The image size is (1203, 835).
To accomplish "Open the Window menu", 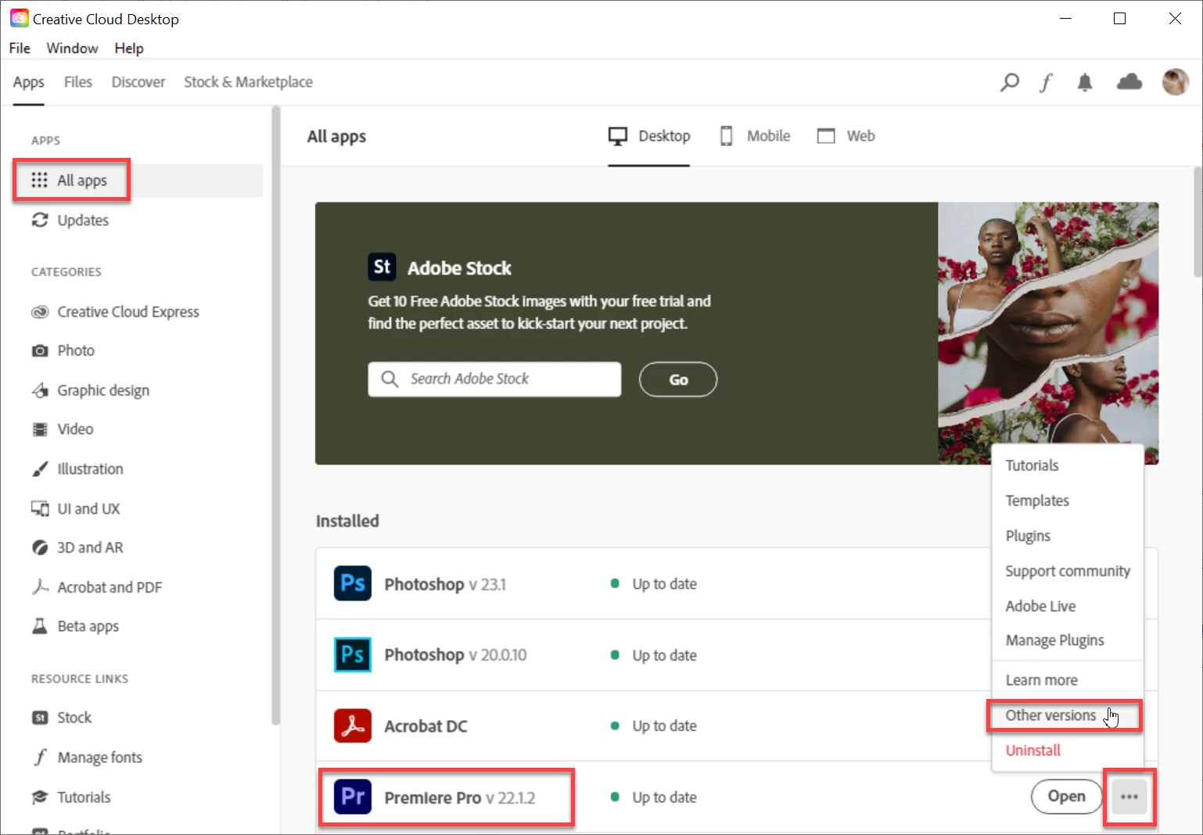I will pyautogui.click(x=72, y=48).
